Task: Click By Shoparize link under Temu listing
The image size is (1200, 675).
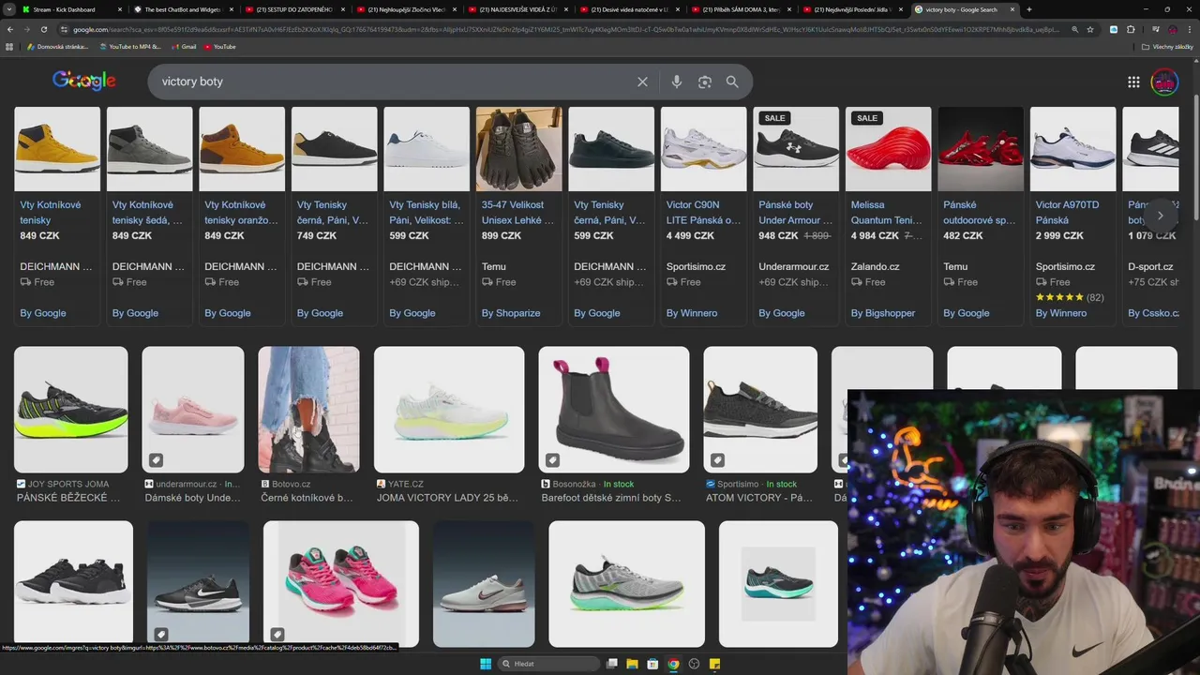Action: (511, 313)
